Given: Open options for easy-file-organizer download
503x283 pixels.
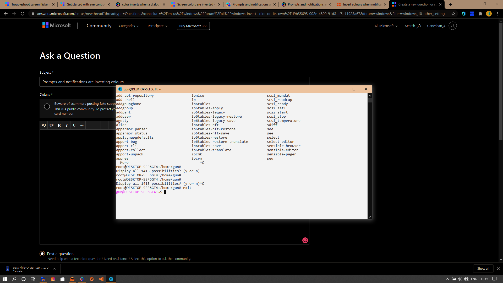Looking at the screenshot, I should pos(54,269).
